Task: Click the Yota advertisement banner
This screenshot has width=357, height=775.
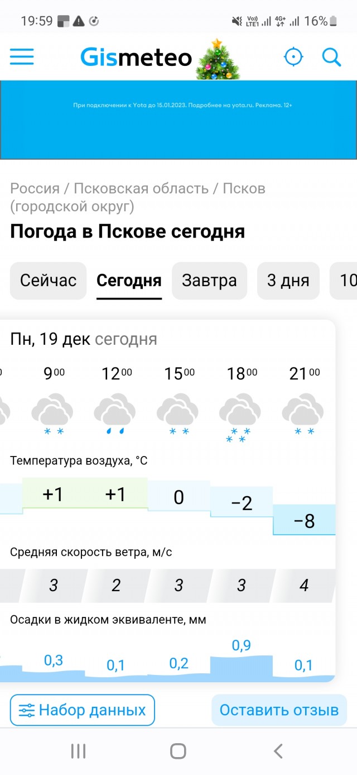Action: (178, 120)
